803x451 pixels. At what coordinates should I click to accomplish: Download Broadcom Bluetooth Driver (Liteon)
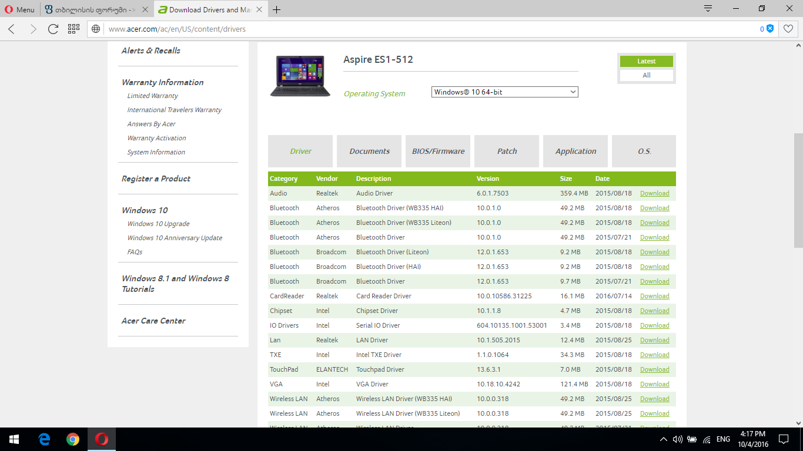(x=655, y=252)
